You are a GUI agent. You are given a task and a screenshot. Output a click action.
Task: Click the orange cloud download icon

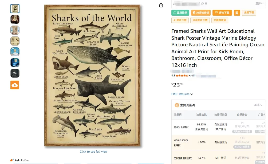click(x=15, y=85)
